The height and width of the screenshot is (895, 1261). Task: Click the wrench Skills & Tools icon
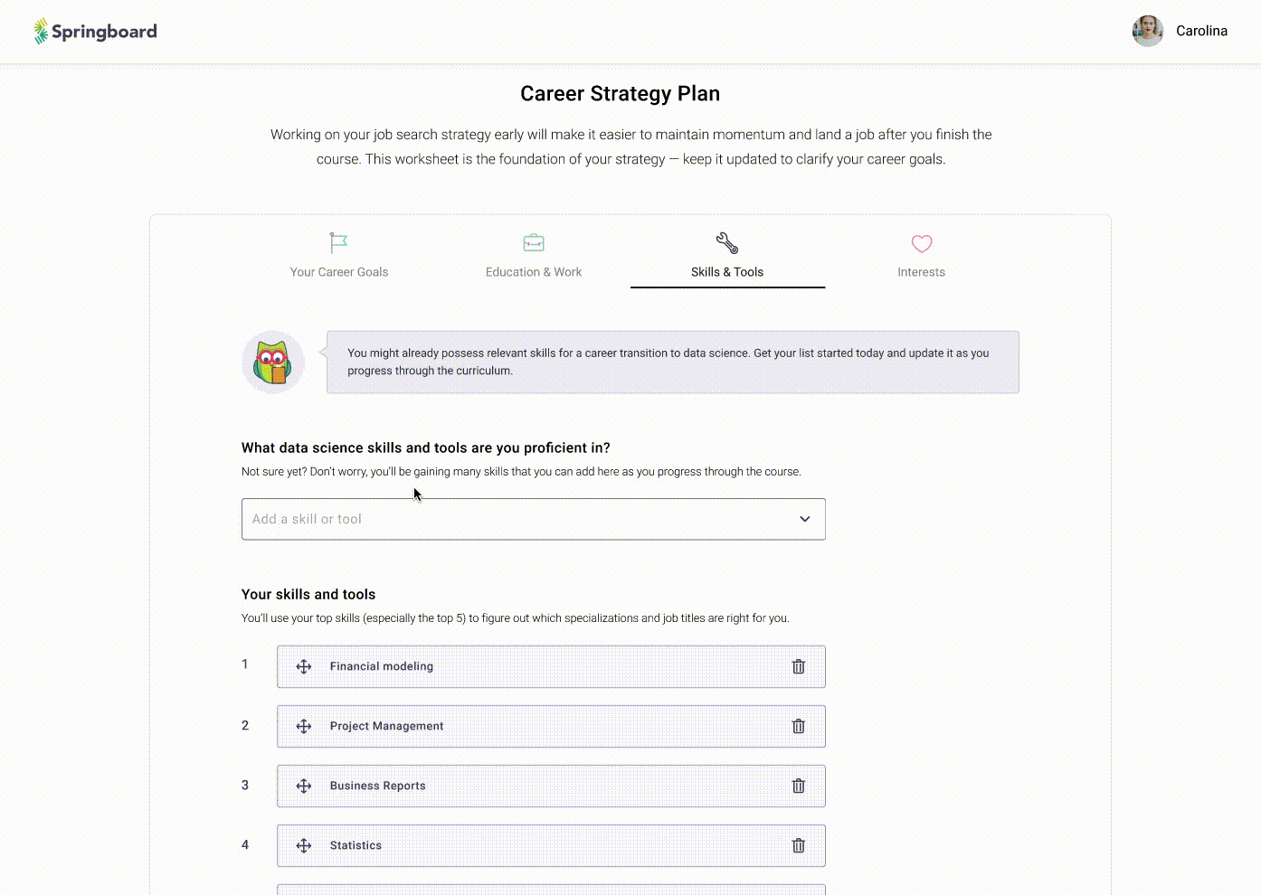(727, 243)
